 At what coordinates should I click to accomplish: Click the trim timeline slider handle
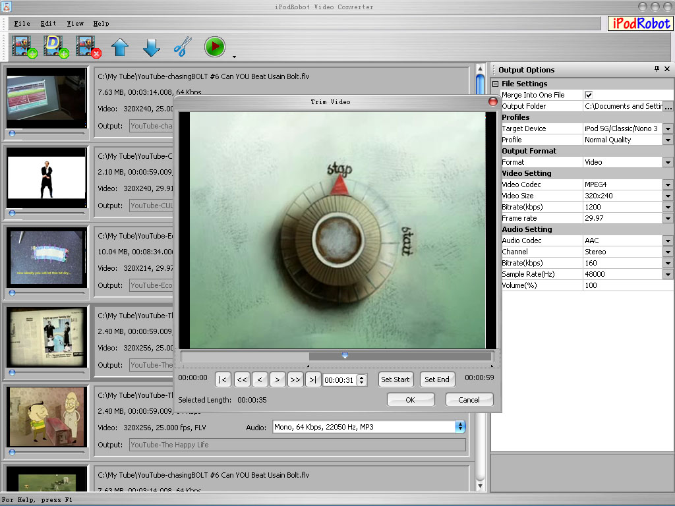point(344,356)
